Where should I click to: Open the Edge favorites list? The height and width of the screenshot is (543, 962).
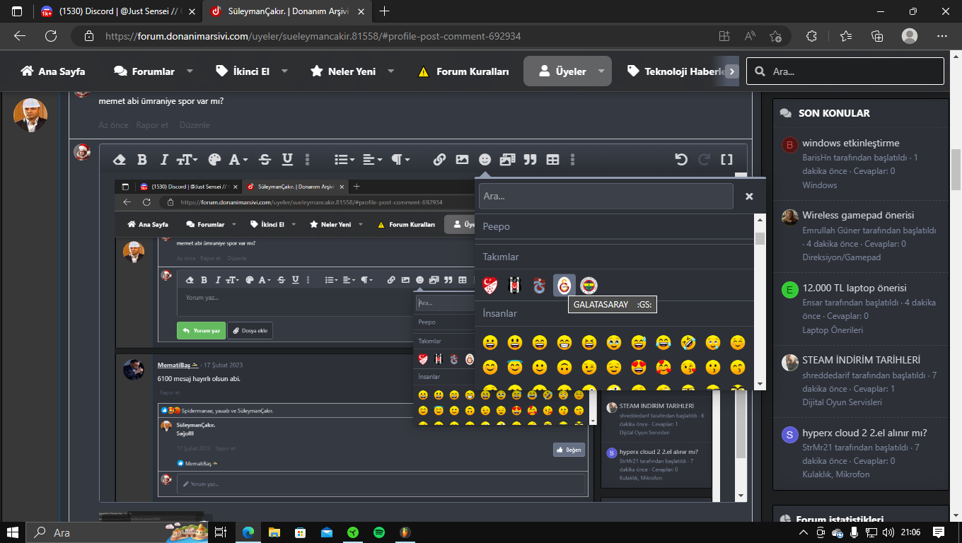846,36
